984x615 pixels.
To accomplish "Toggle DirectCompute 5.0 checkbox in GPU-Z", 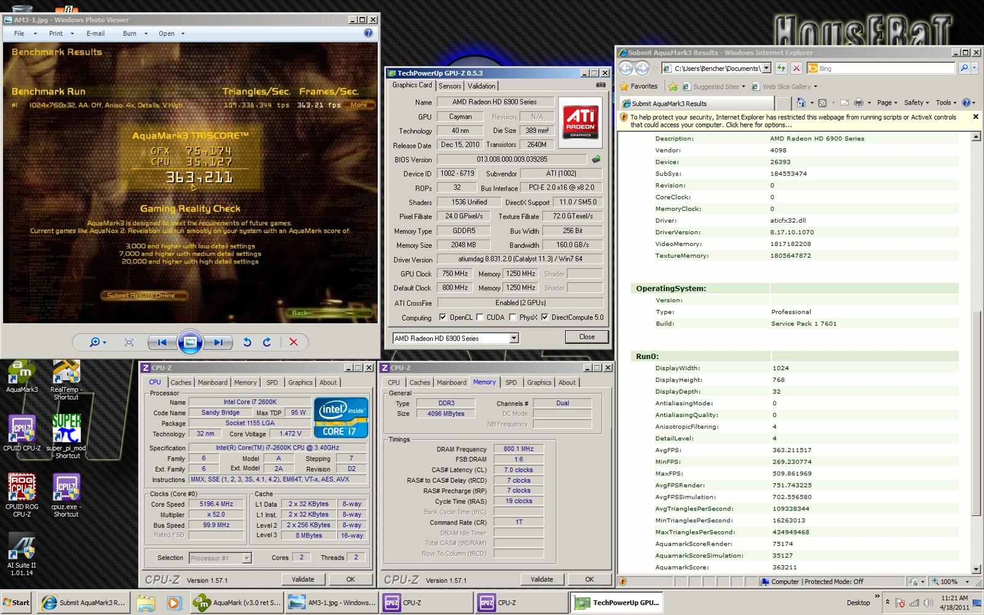I will pyautogui.click(x=545, y=317).
